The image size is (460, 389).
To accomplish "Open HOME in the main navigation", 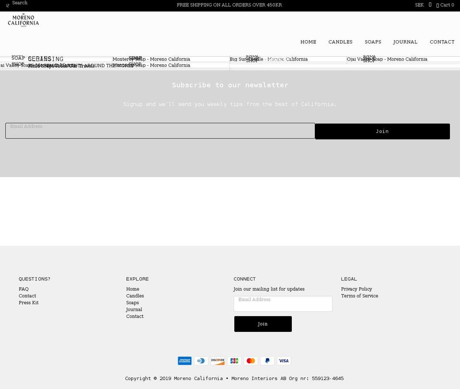I will [x=308, y=42].
